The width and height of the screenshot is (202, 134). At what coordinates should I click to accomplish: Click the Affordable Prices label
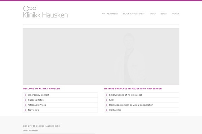(x=37, y=105)
